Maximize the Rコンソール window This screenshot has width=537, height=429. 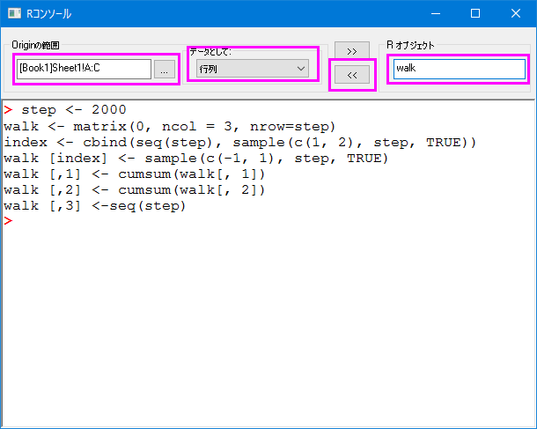click(x=475, y=14)
